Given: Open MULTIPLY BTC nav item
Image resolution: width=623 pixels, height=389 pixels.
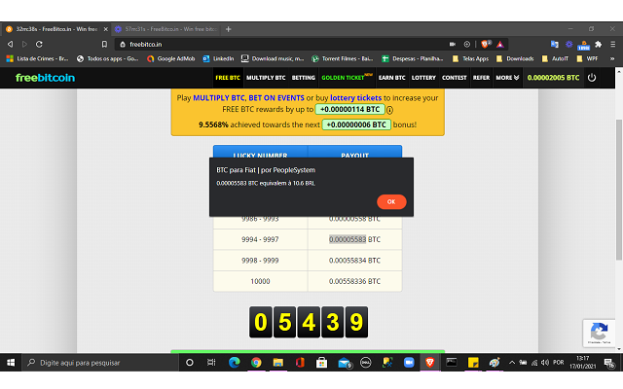Looking at the screenshot, I should [x=266, y=78].
